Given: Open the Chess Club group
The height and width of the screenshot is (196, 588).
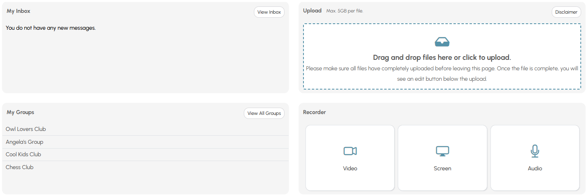Looking at the screenshot, I should tap(19, 167).
